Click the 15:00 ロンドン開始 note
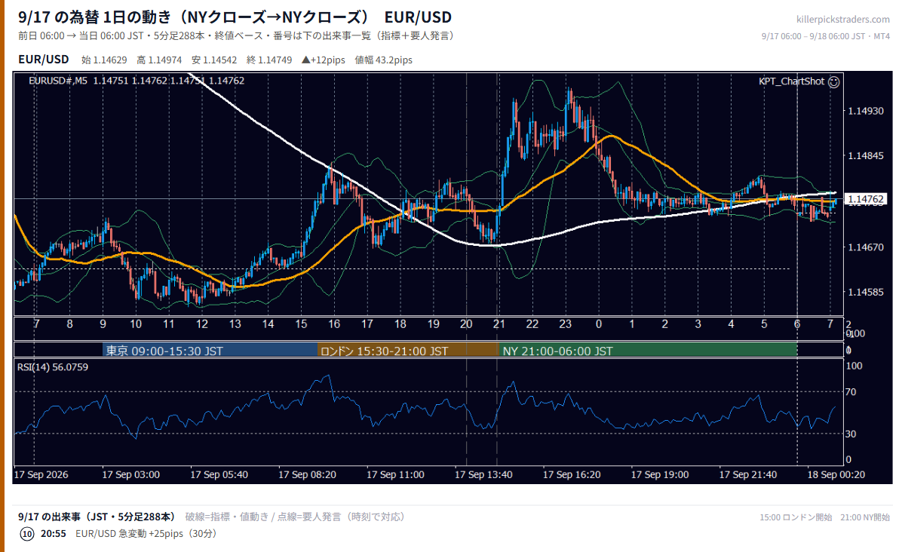Screen dimensions: 905x552 click(x=796, y=517)
